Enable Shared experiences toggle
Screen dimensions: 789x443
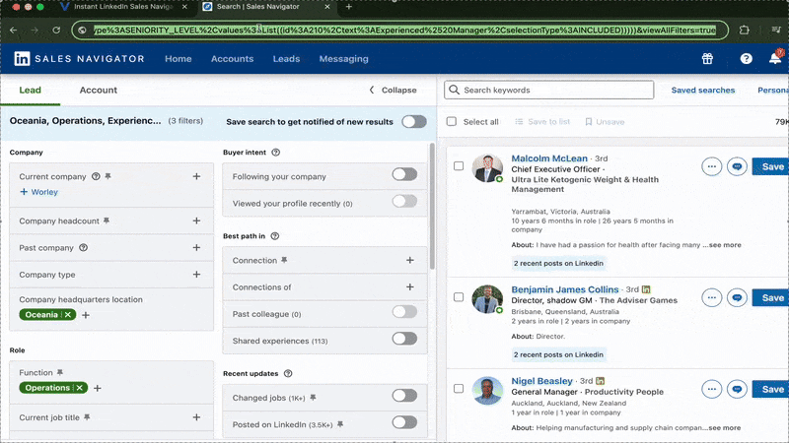[x=404, y=339]
